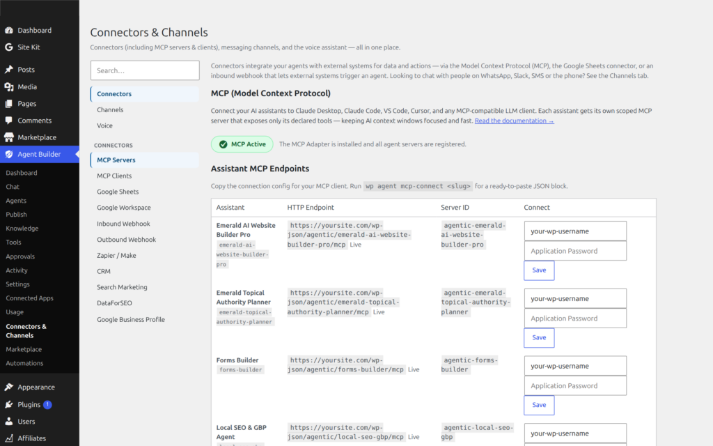Select MCP Clients connector
The height and width of the screenshot is (446, 713).
(x=145, y=176)
